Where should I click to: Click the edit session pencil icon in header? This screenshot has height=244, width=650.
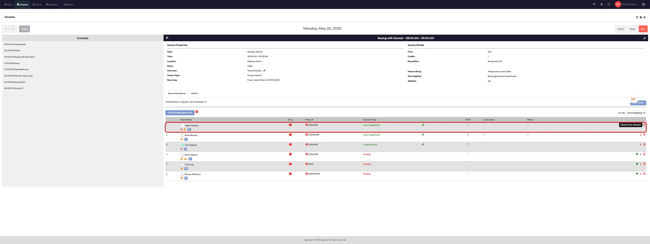coord(644,38)
